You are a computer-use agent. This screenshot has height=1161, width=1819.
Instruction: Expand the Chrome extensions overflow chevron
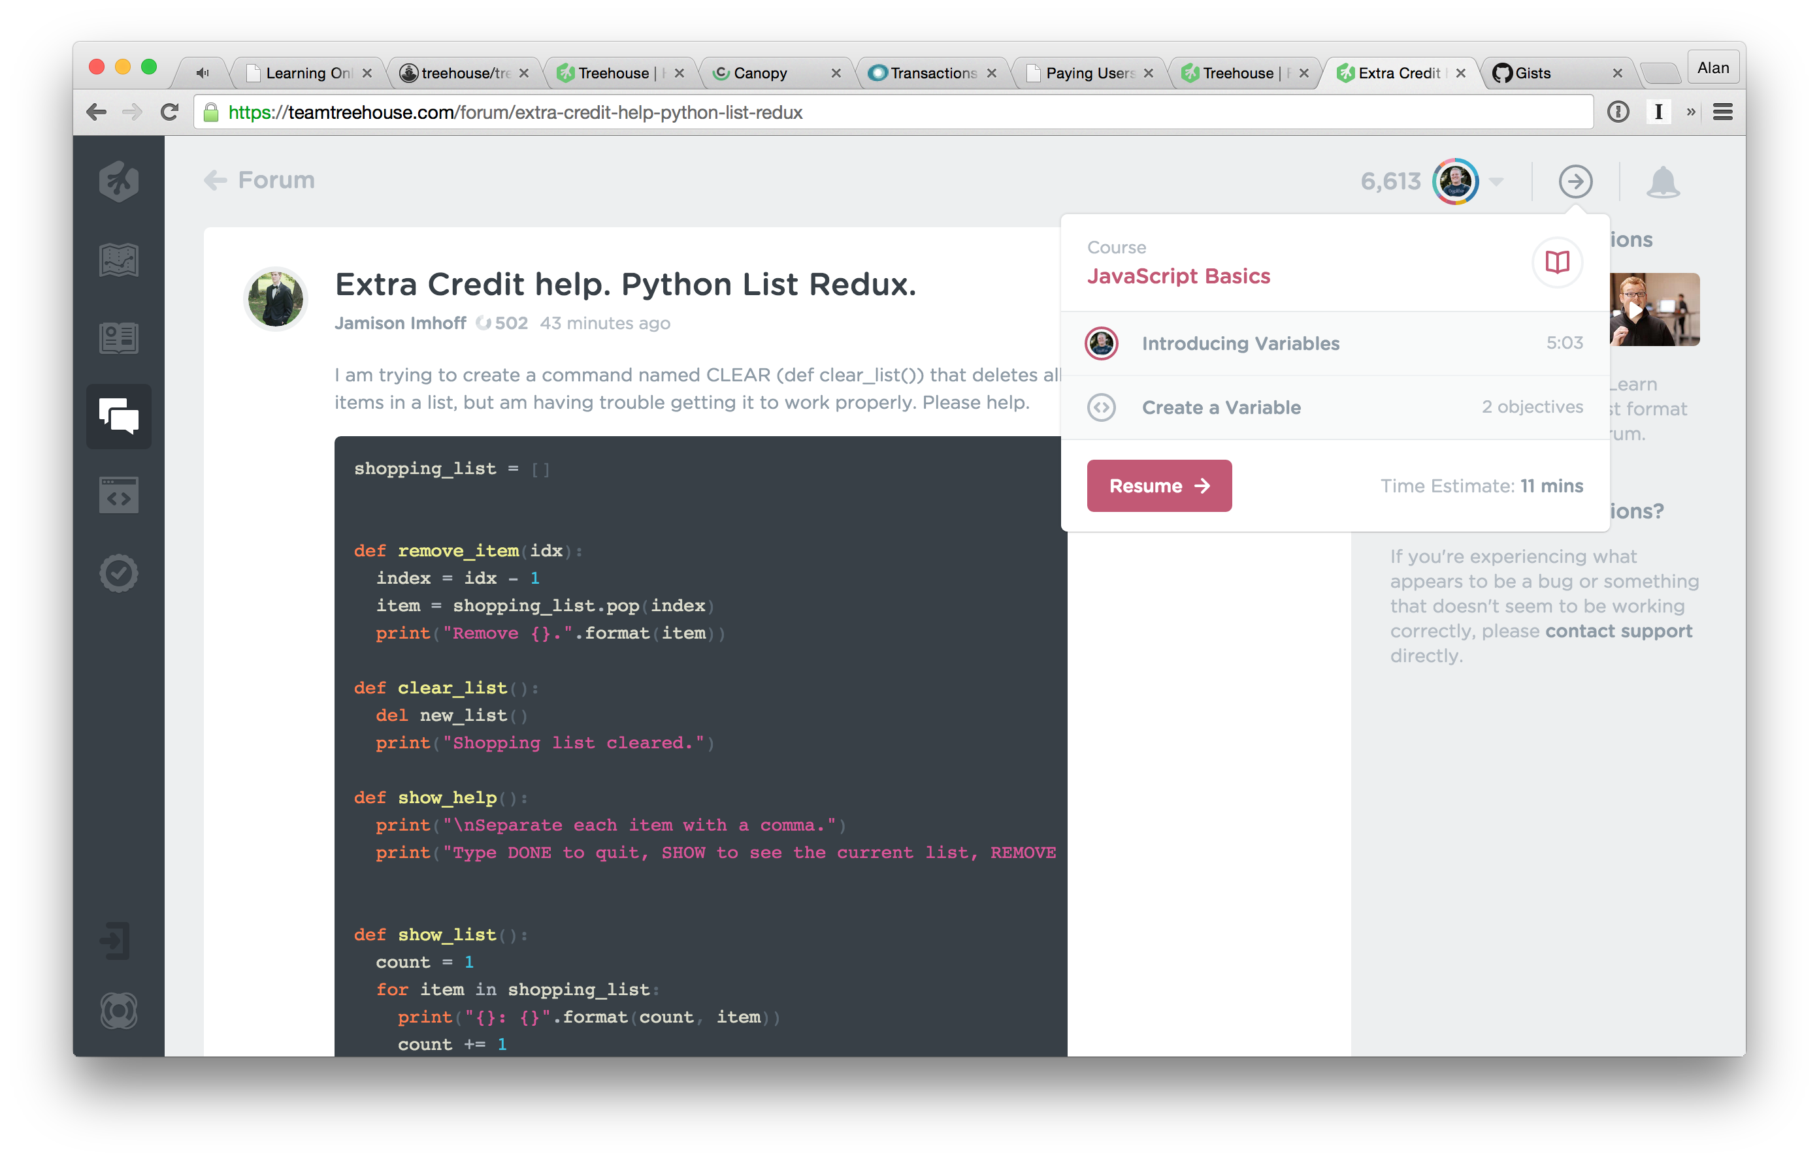pos(1690,112)
